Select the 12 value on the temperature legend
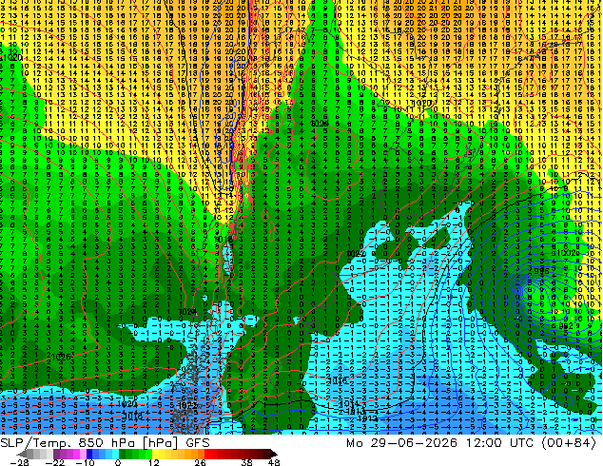The image size is (603, 466). (x=154, y=462)
